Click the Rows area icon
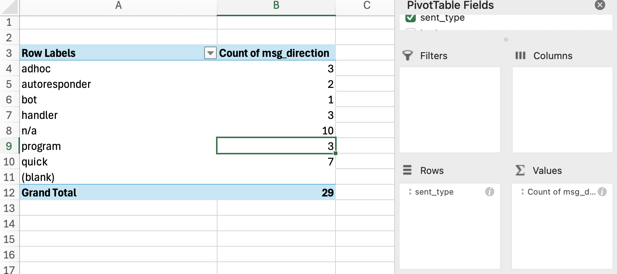The image size is (617, 274). [x=407, y=170]
